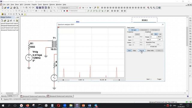Viewport: 192px width, 108px height.
Task: Select the Rectangle drawing tool
Action: tap(14, 14)
